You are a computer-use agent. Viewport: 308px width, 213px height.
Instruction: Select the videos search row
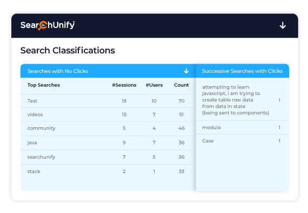pos(108,115)
